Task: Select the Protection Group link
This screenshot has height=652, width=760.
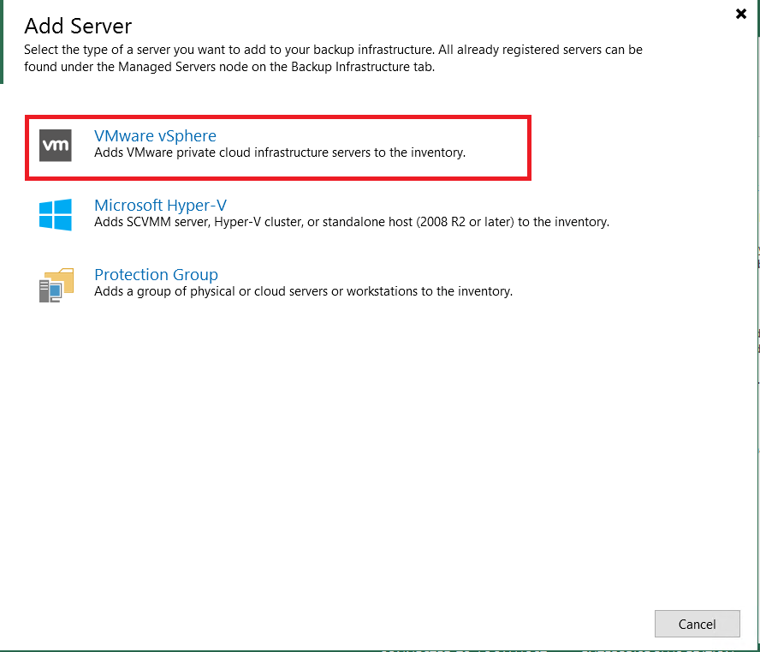Action: (x=156, y=274)
